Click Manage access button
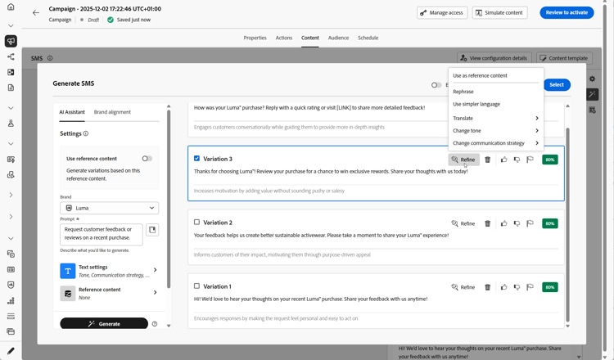Viewport: 614px width, 360px height. (x=442, y=12)
